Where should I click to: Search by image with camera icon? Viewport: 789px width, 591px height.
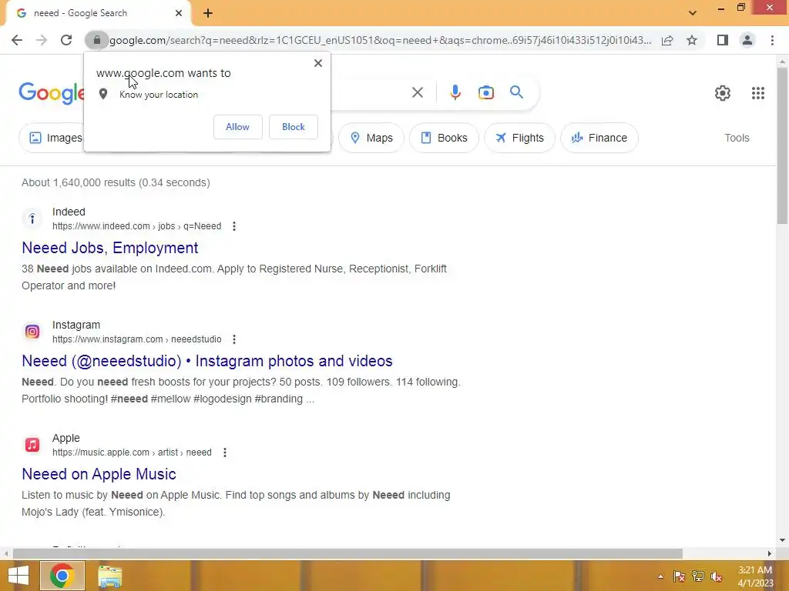click(x=486, y=92)
